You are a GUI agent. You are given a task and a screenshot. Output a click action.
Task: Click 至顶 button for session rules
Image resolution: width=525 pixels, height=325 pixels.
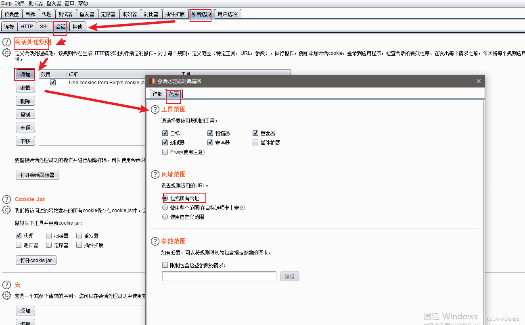point(25,128)
